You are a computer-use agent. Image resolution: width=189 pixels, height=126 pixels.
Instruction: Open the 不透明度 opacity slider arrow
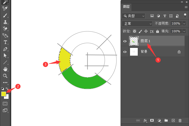[x=184, y=24]
